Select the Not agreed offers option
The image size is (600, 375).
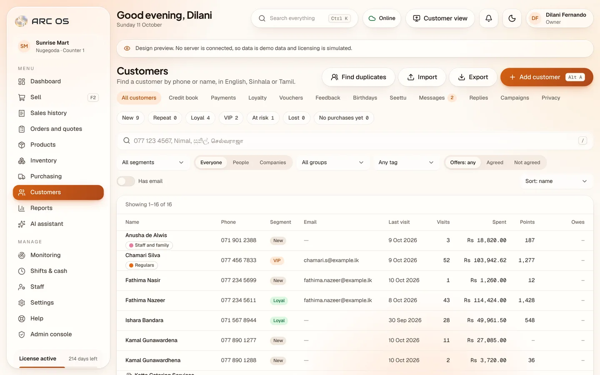coord(527,162)
